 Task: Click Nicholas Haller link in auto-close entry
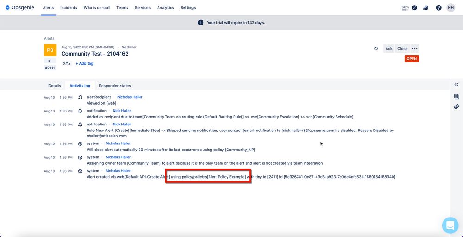(x=118, y=143)
